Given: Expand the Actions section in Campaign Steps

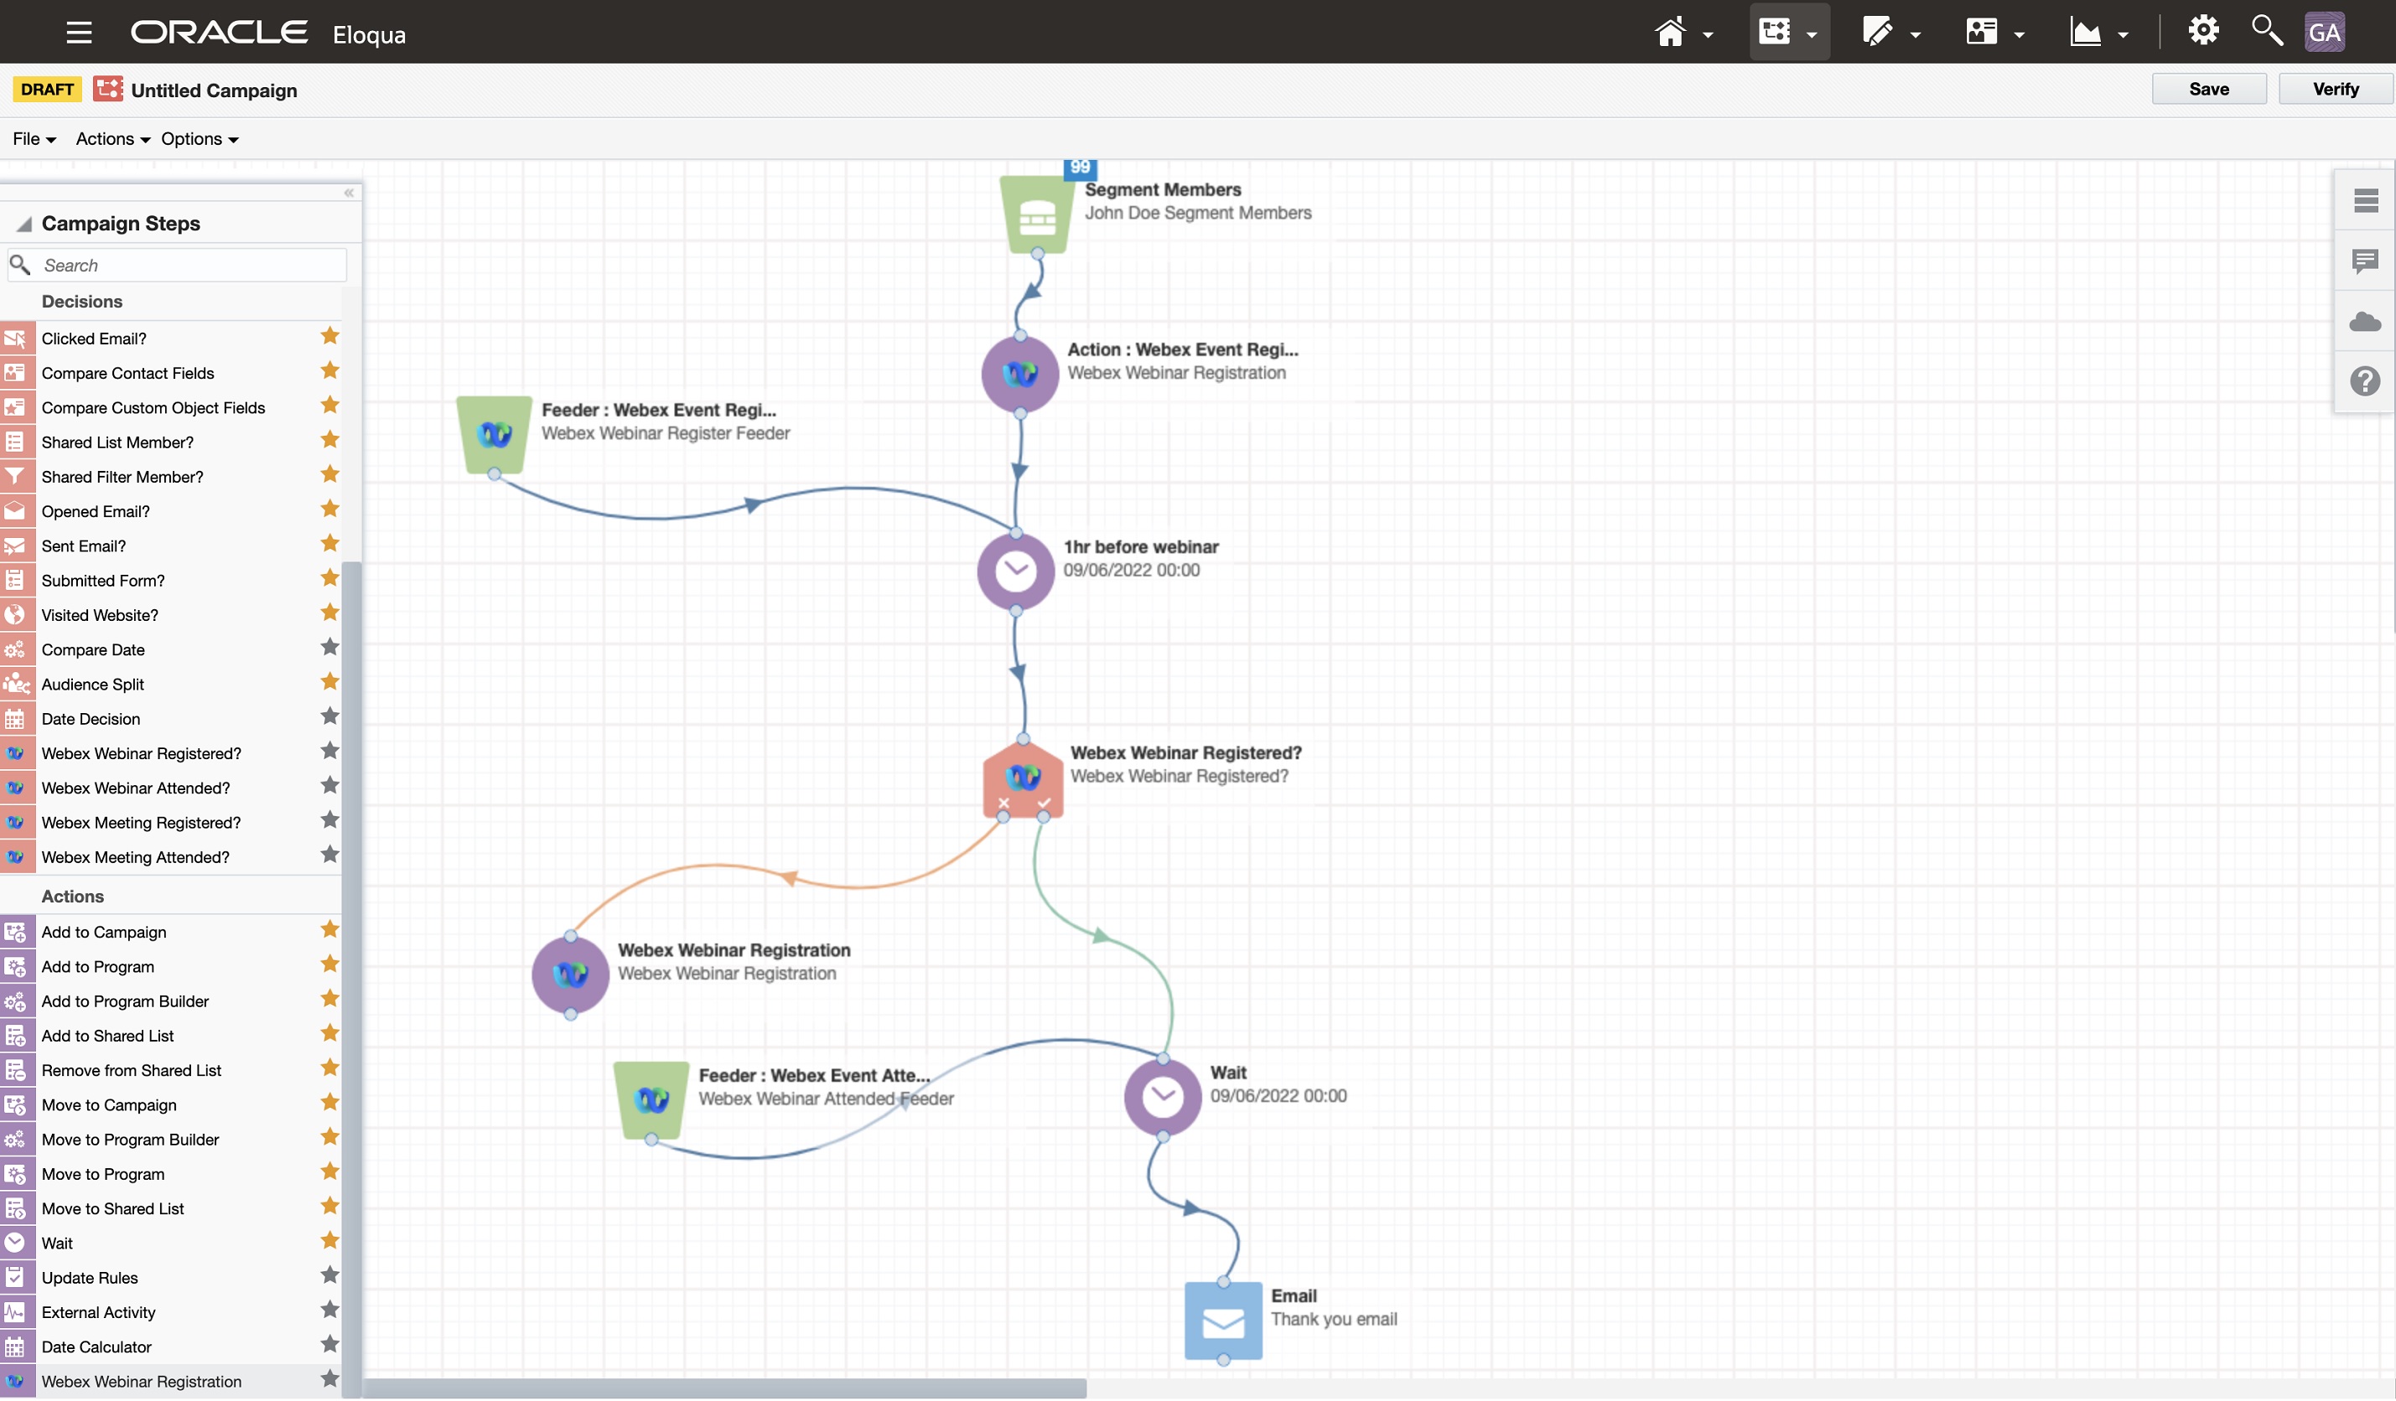Looking at the screenshot, I should pos(72,896).
